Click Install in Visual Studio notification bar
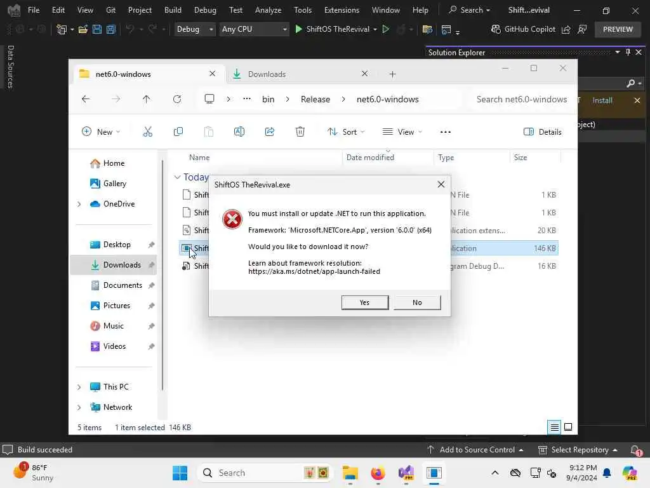The height and width of the screenshot is (488, 650). 602,100
